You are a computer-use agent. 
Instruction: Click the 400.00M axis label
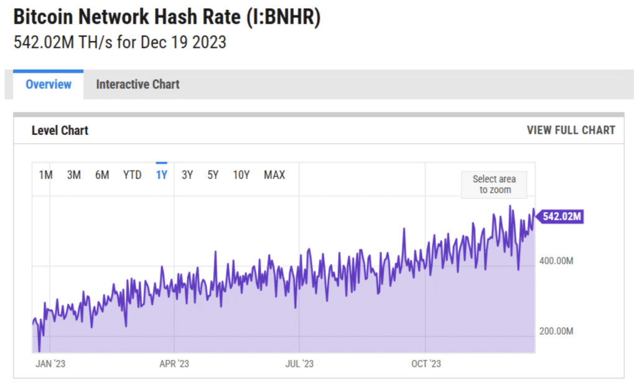(x=557, y=262)
